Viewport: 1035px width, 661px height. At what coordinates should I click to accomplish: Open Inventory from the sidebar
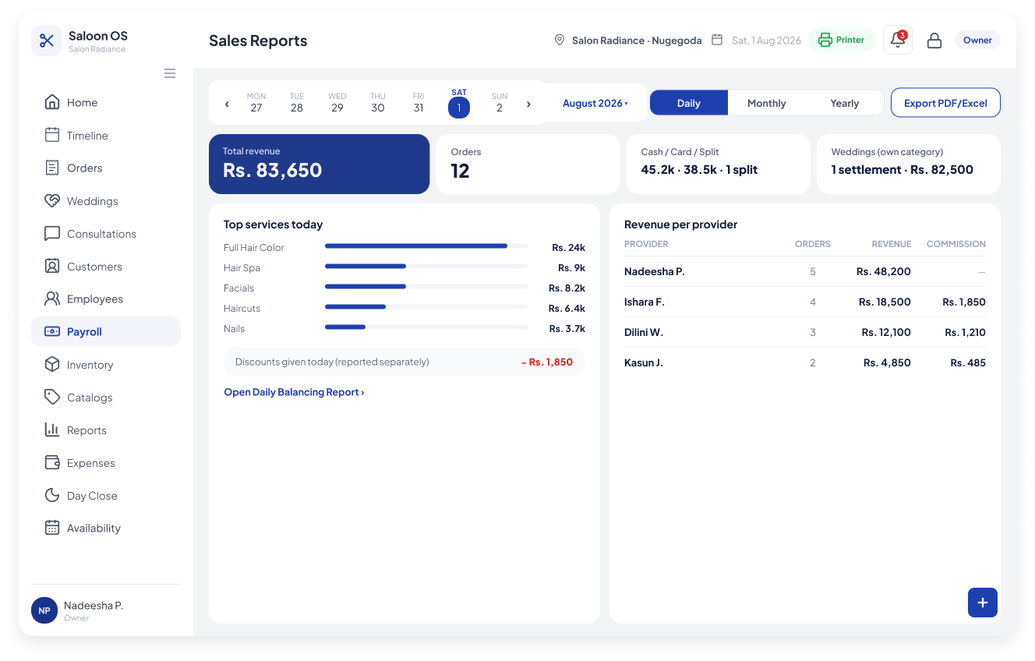(x=106, y=364)
